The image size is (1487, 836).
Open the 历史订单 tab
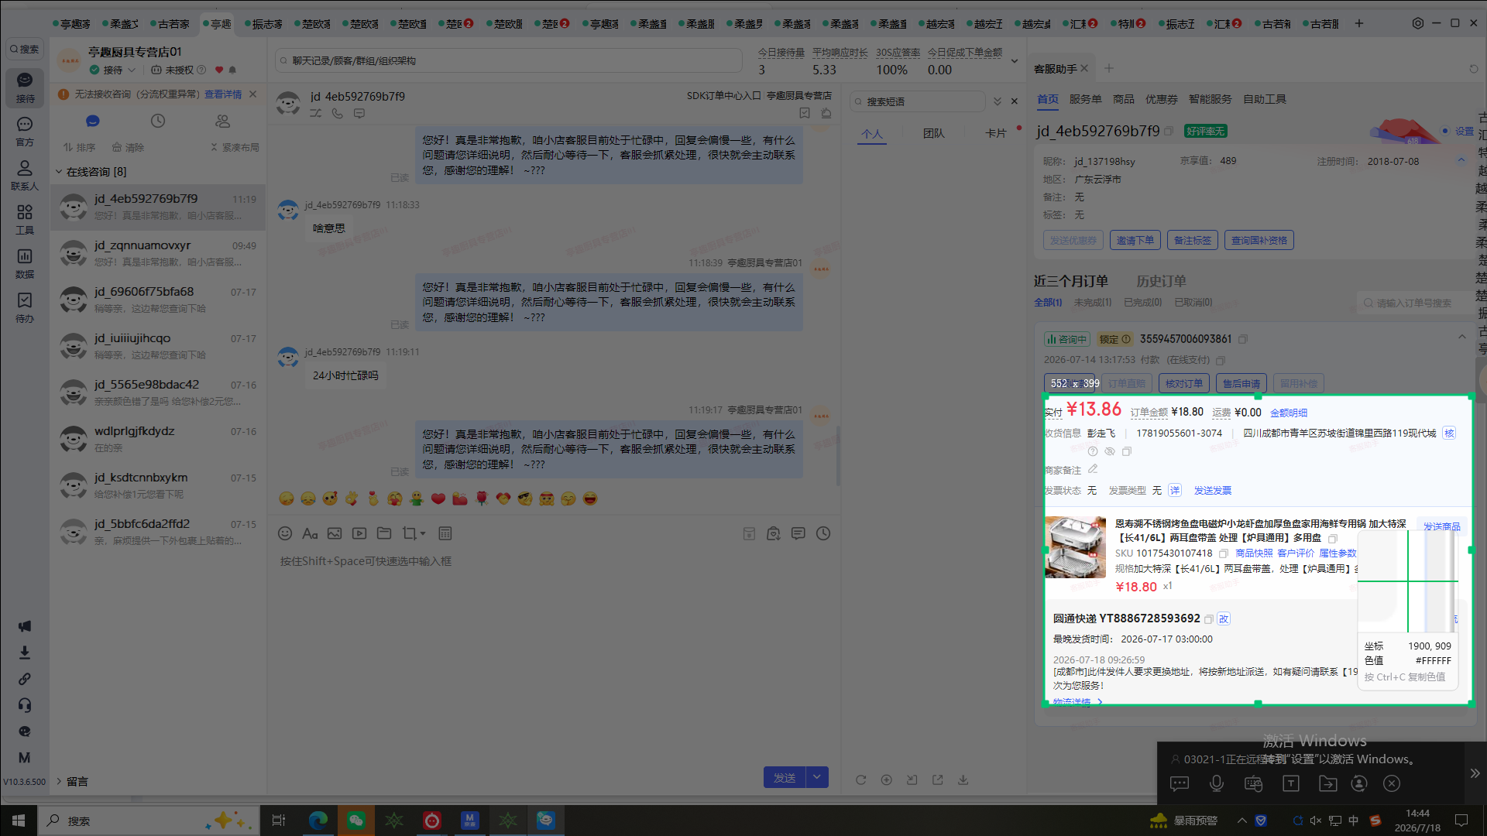tap(1161, 281)
